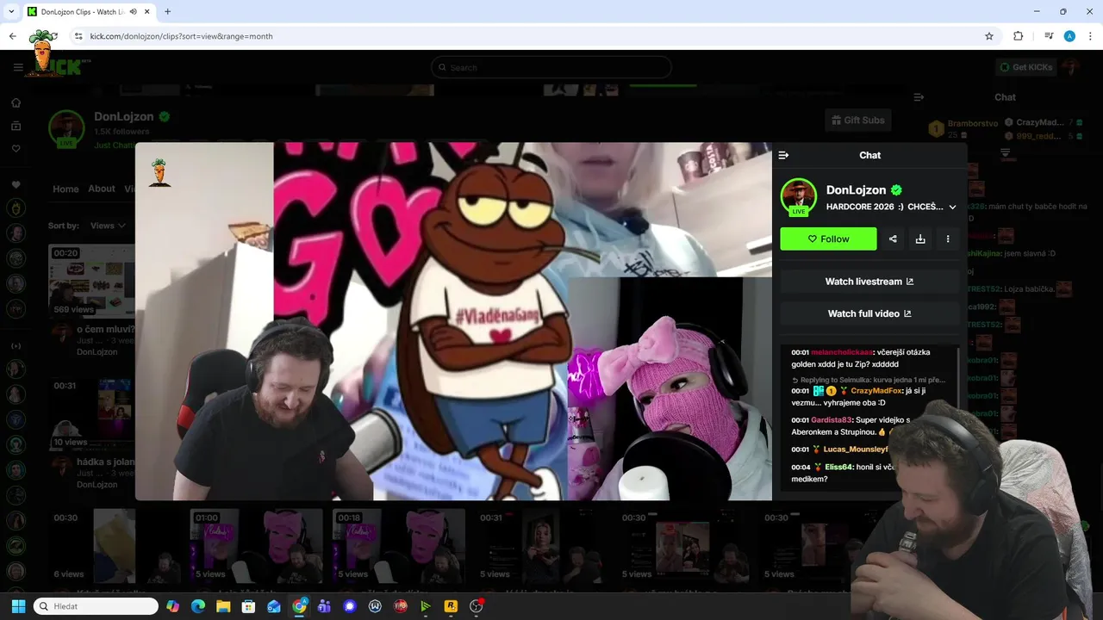Open the 00:18 clip thumbnail
1103x620 pixels.
point(399,545)
